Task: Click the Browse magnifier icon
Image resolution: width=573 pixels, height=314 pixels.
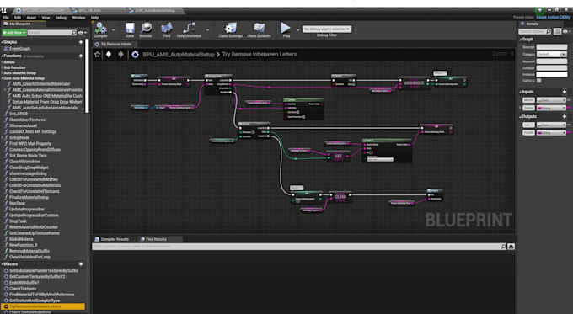Action: [146, 29]
